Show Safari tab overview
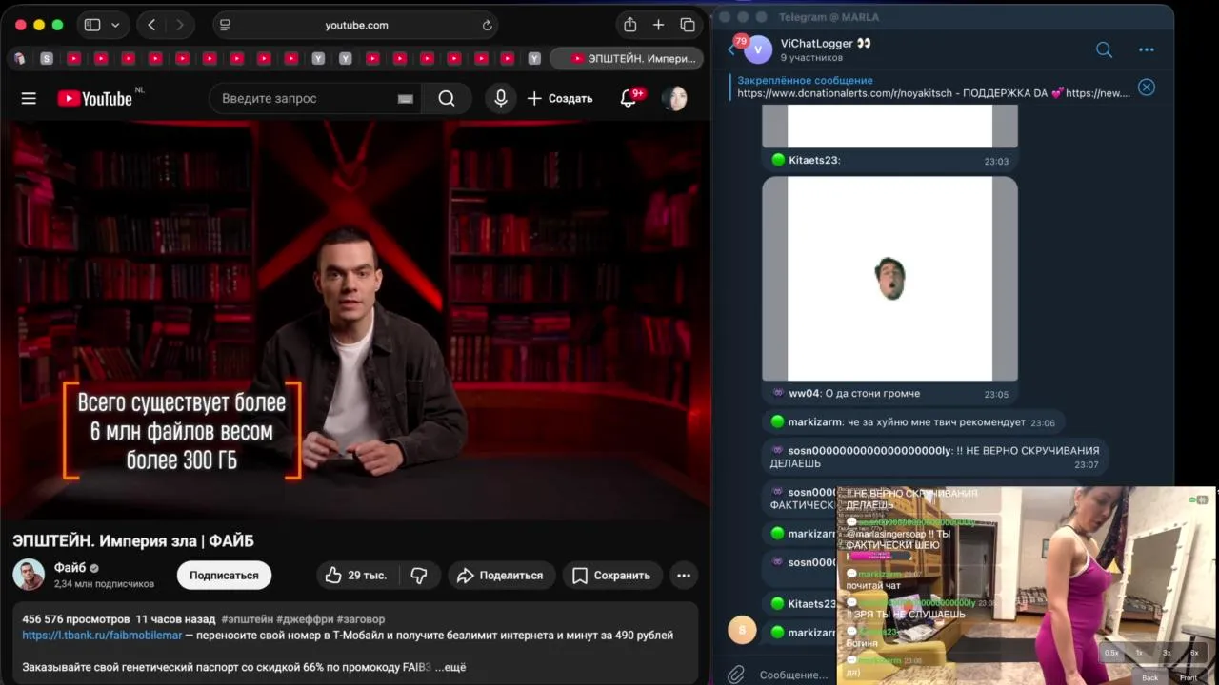 pyautogui.click(x=688, y=25)
